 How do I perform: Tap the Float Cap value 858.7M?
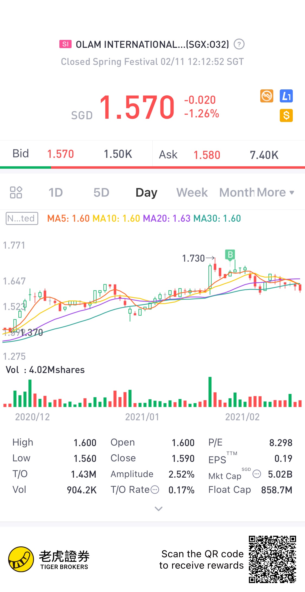[277, 490]
